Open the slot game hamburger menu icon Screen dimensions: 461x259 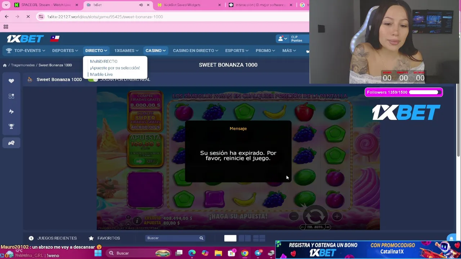128,217
